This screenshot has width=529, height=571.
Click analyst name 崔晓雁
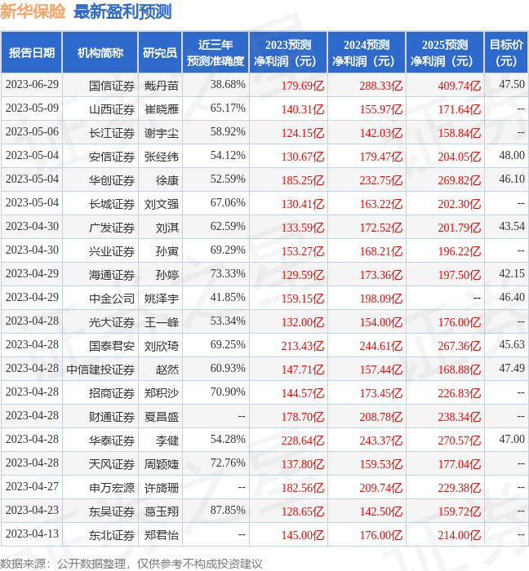coord(162,109)
